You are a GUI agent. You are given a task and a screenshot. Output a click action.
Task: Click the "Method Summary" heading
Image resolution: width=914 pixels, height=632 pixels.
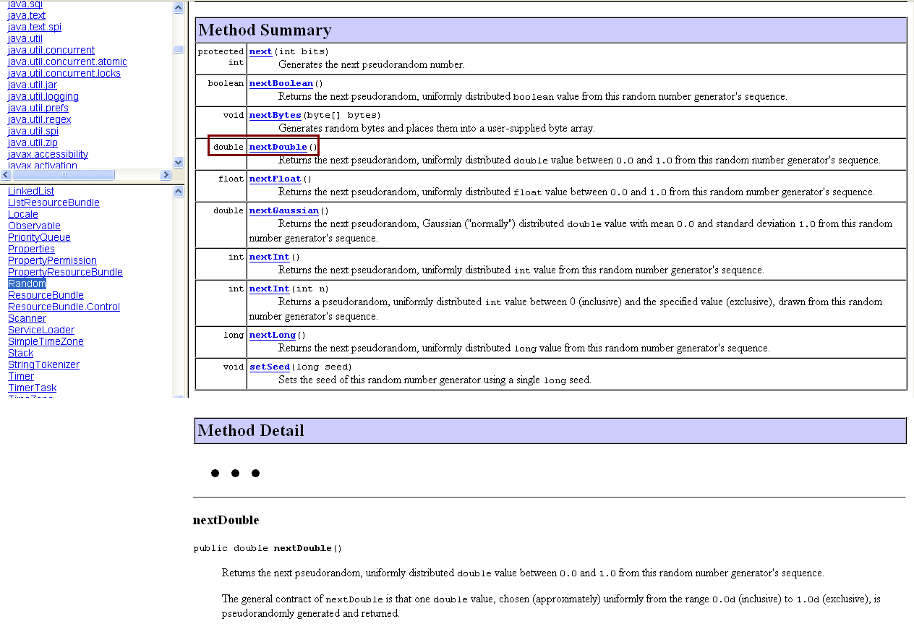[x=265, y=30]
